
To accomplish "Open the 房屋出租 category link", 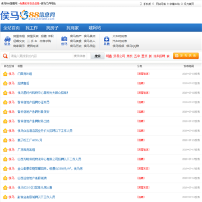I will (x=19, y=36).
